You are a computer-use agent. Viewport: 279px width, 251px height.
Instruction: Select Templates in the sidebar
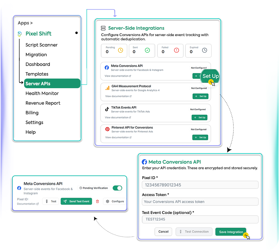tap(37, 74)
